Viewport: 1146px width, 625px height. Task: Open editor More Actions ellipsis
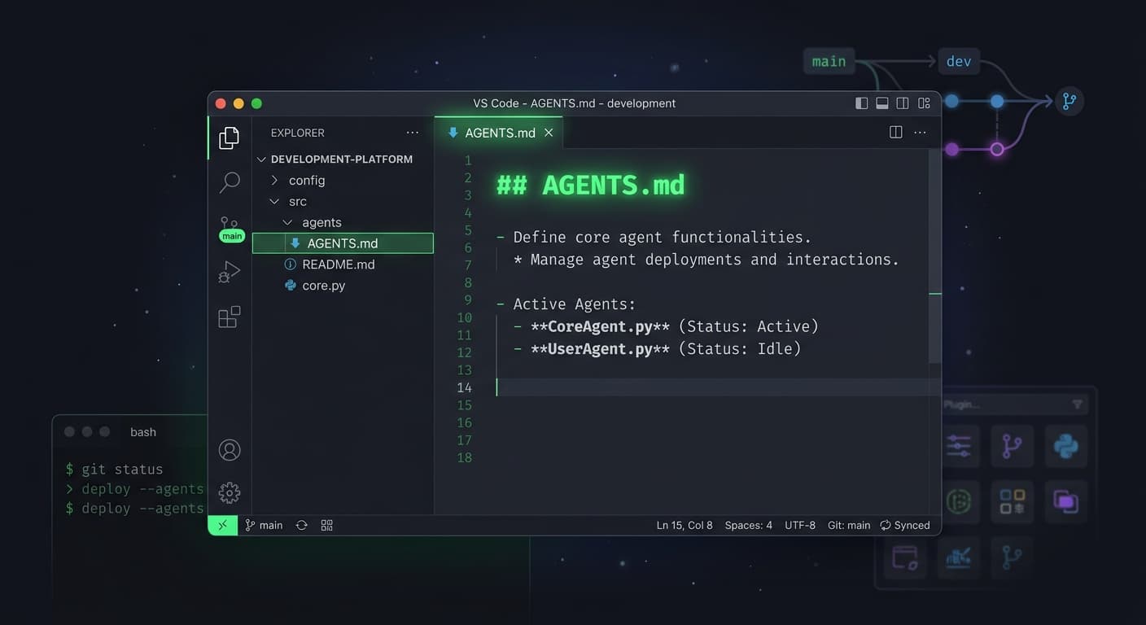point(921,132)
